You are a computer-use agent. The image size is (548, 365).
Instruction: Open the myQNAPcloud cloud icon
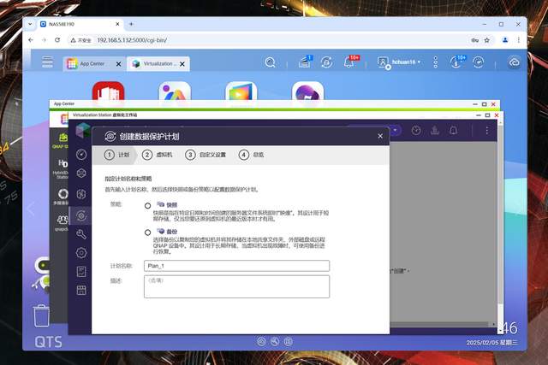pyautogui.click(x=514, y=62)
